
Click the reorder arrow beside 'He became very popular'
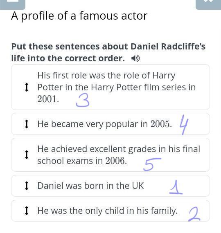pyautogui.click(x=27, y=124)
